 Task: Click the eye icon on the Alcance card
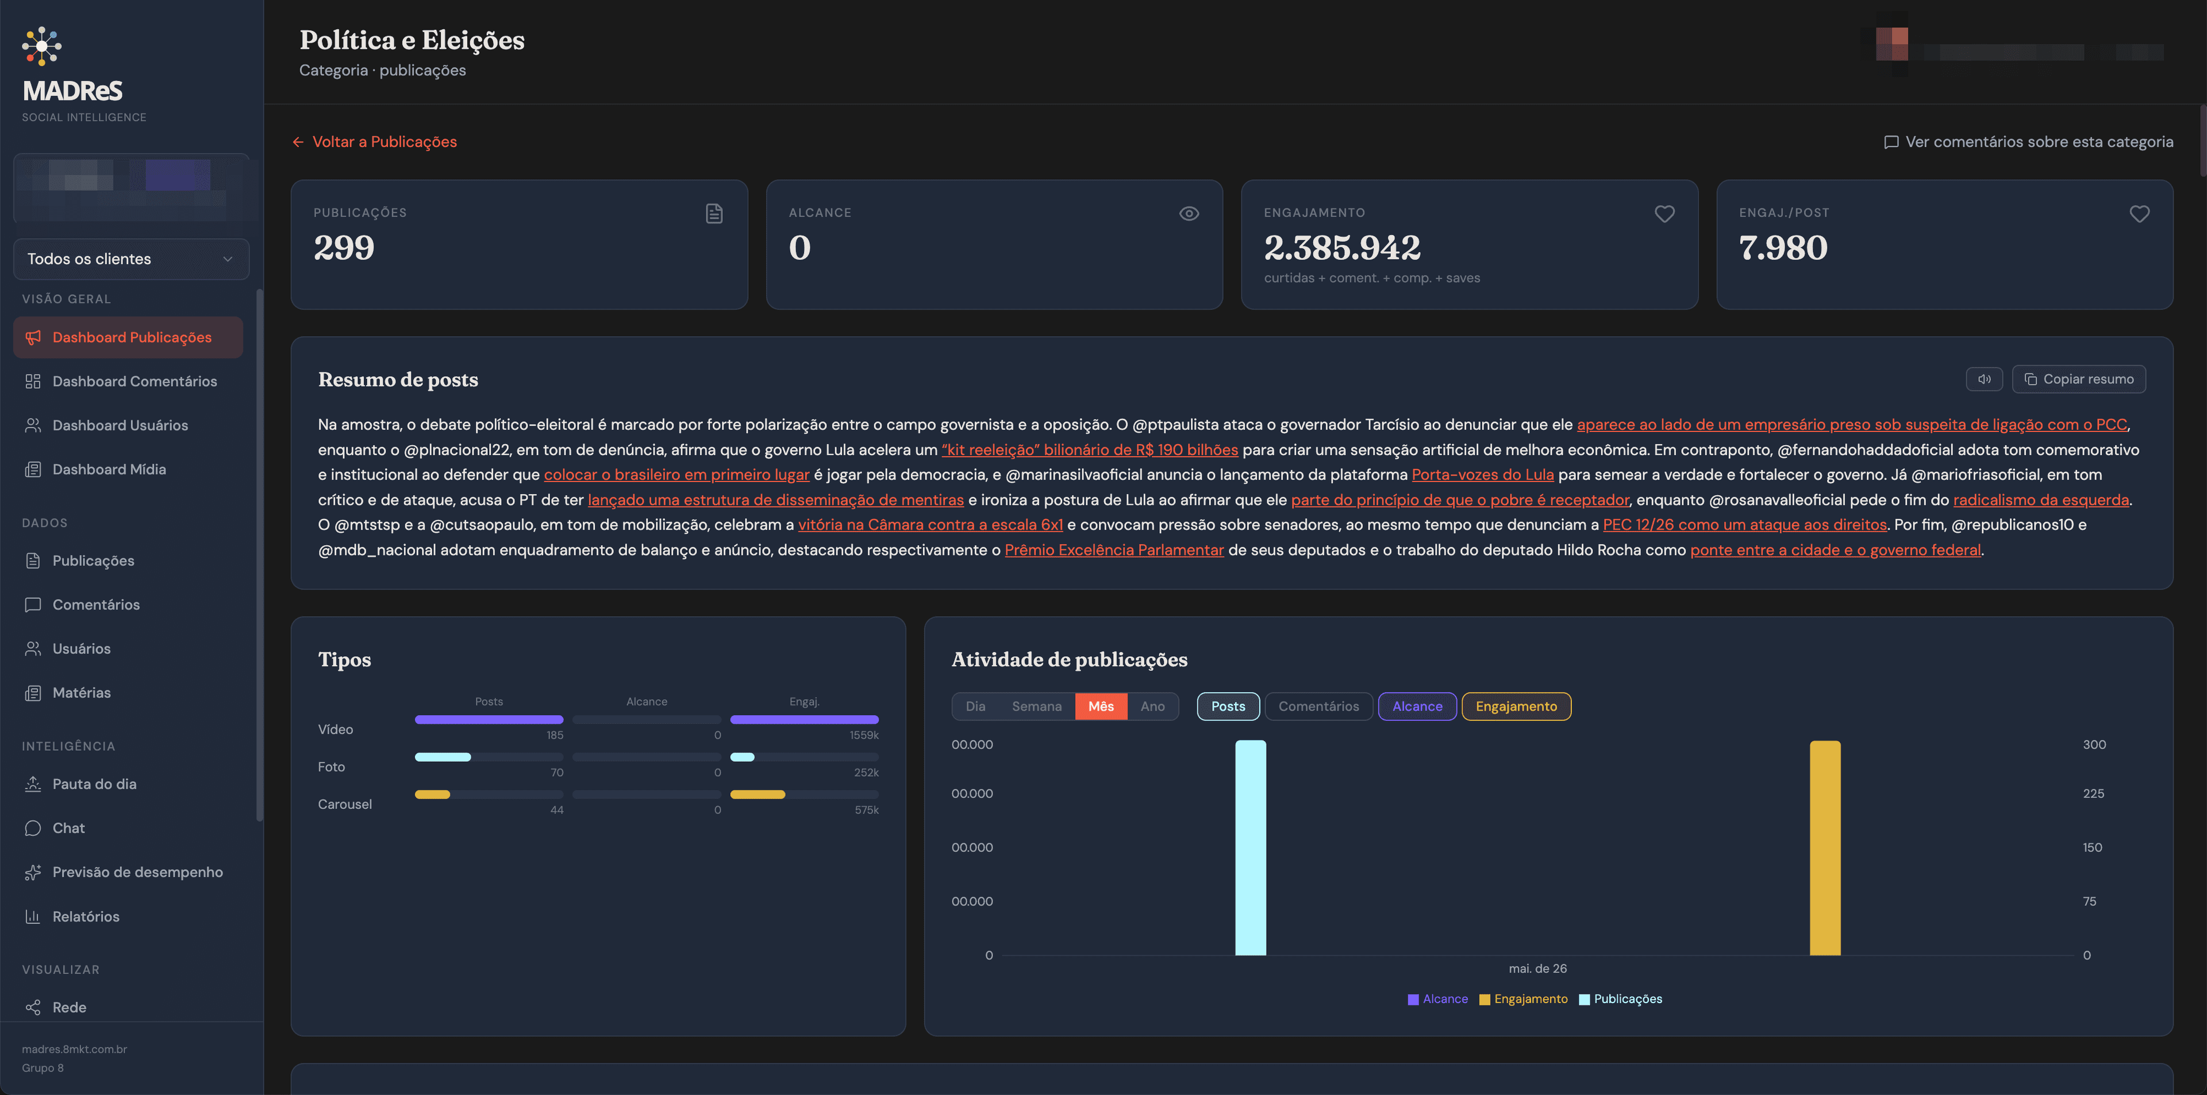(1189, 213)
